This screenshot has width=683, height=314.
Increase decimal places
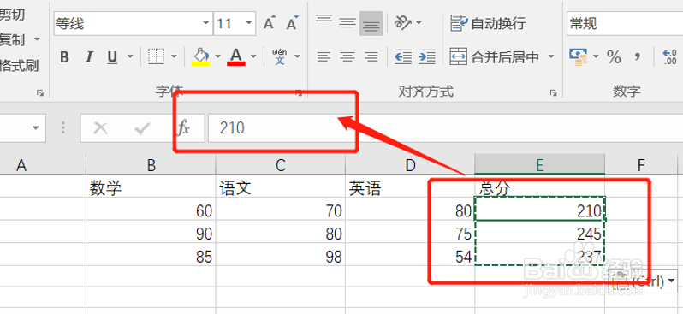pos(669,57)
